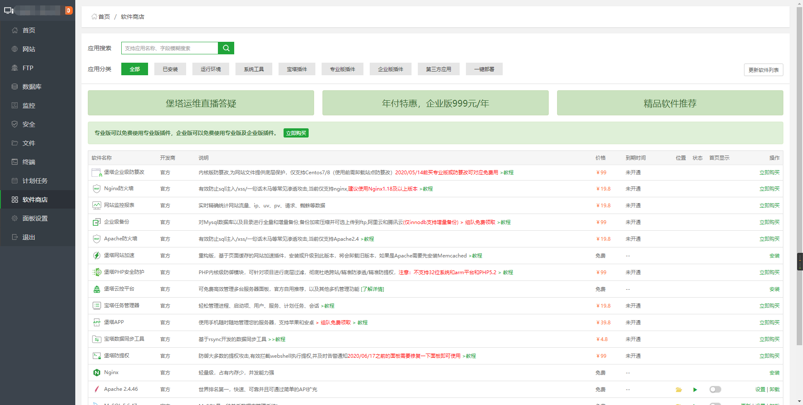Open 终端 in the sidebar
Viewport: 803px width, 405px height.
(38, 162)
